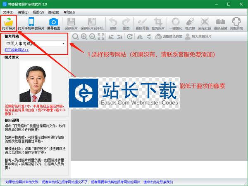Undo with the 撤销 arrow icon
248x186 pixels.
[113, 24]
